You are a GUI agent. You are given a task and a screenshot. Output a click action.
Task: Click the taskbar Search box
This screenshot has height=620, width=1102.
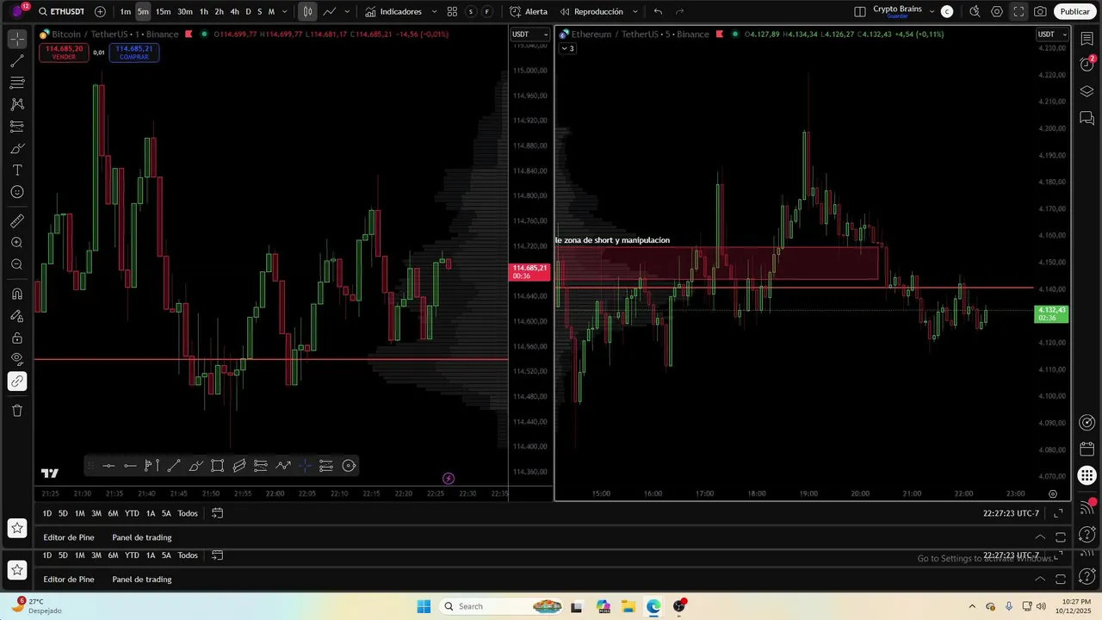(x=502, y=606)
